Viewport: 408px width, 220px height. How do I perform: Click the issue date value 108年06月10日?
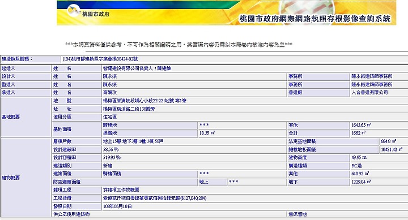[x=117, y=207]
